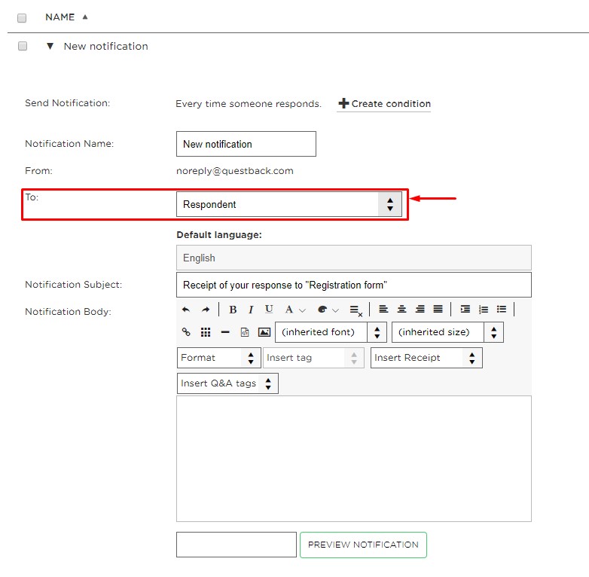Screen dimensions: 589x577
Task: Align text left
Action: (x=383, y=309)
